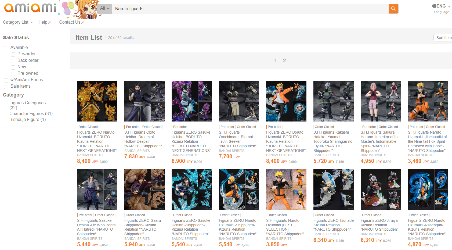This screenshot has width=452, height=250.
Task: Click the 7,830 JPY Obito price
Action: (135, 157)
